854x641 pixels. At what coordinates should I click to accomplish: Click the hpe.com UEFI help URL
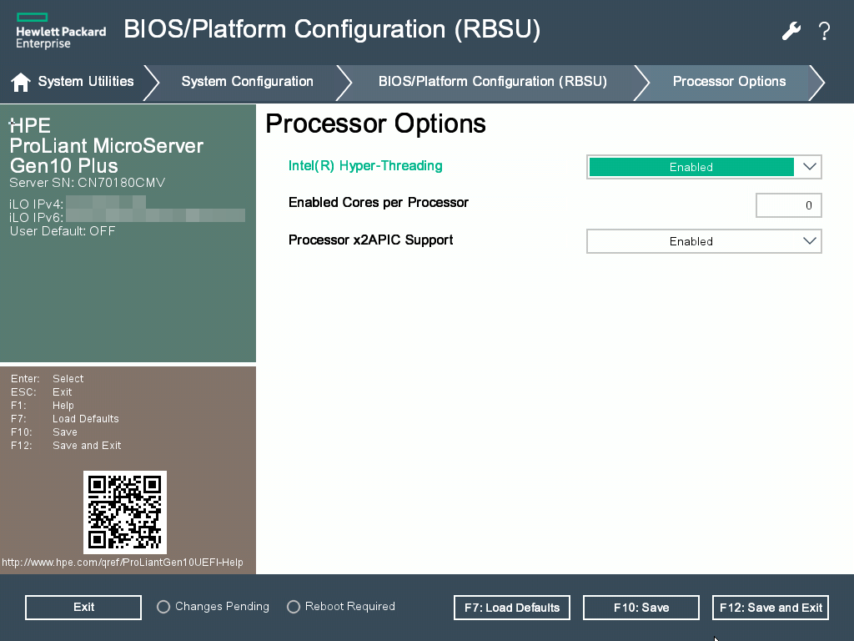pyautogui.click(x=123, y=563)
